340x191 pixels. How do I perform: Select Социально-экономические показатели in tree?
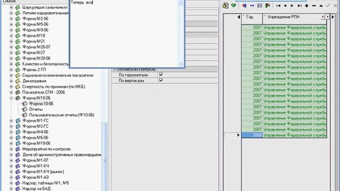pos(58,75)
